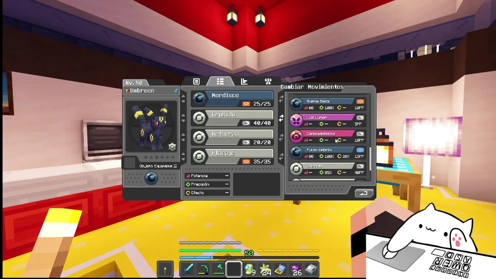Screen dimensions: 496x279
Task: Move Placaje up with arrow
Action: point(184,154)
